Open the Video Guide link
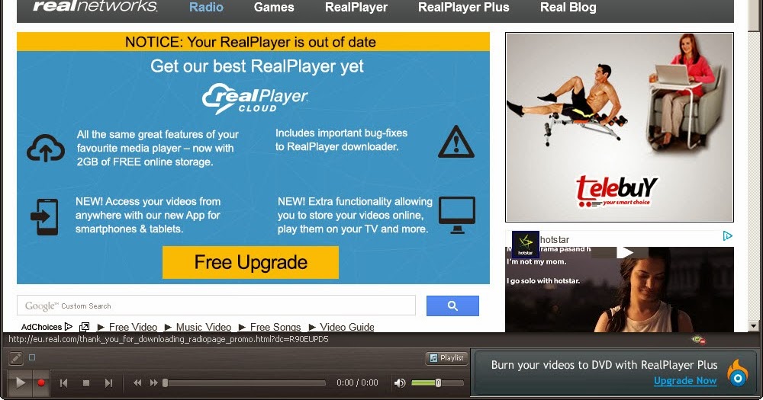The width and height of the screenshot is (763, 400). click(347, 327)
